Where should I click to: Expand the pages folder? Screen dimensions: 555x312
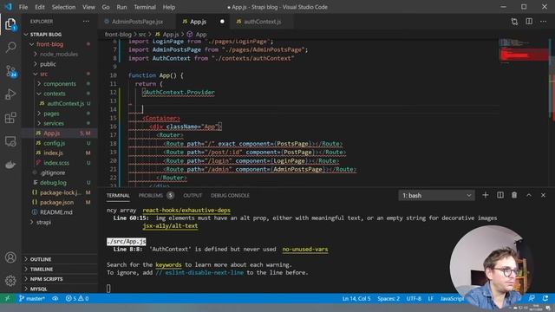(x=51, y=114)
